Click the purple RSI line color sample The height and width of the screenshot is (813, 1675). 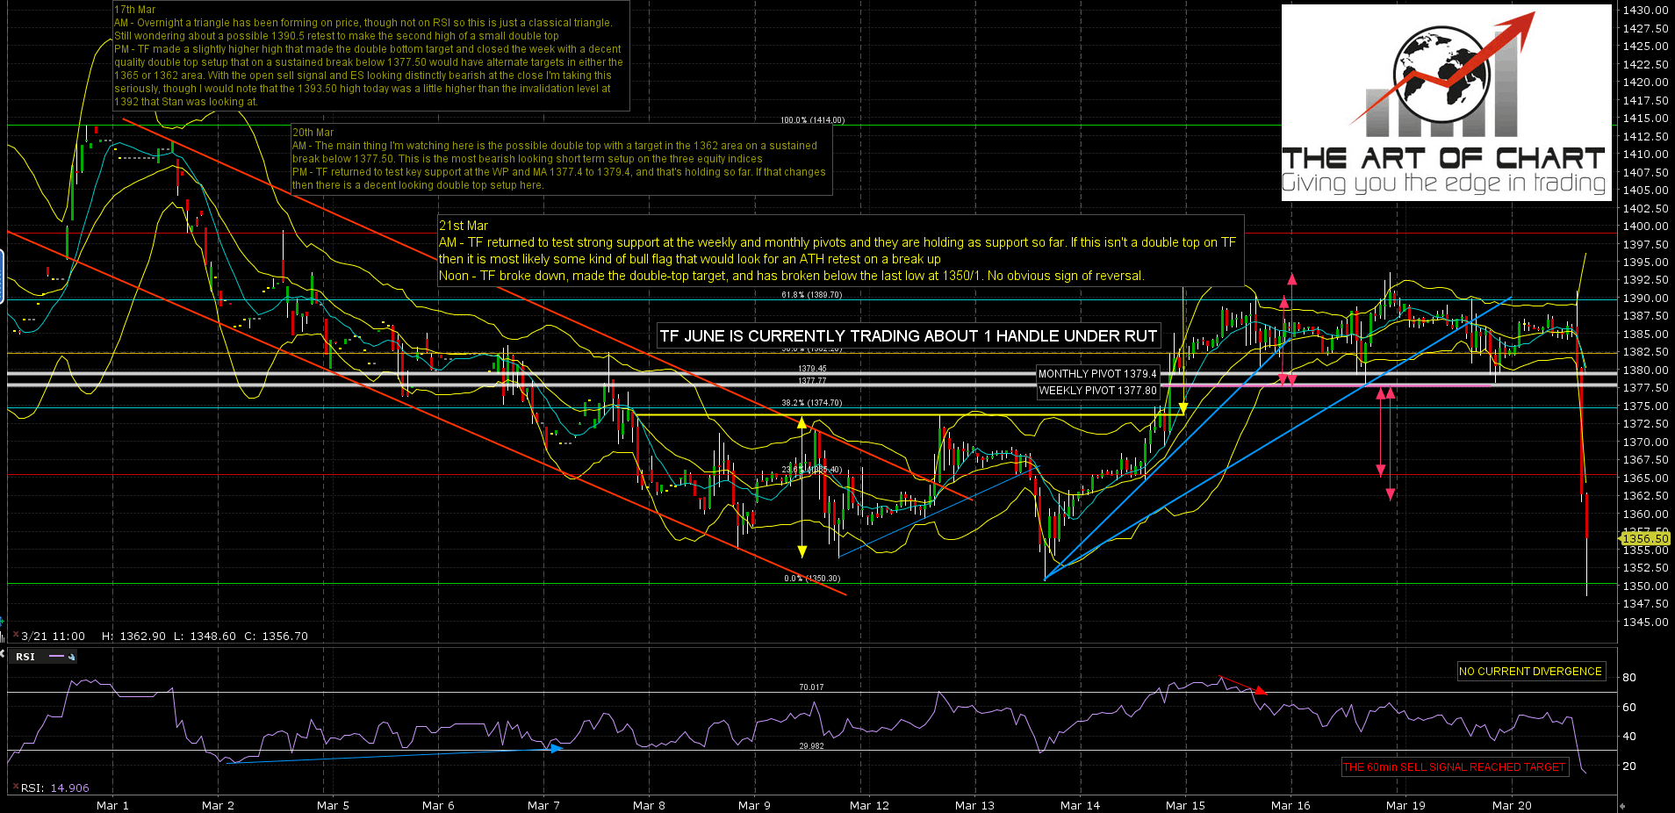tap(57, 657)
